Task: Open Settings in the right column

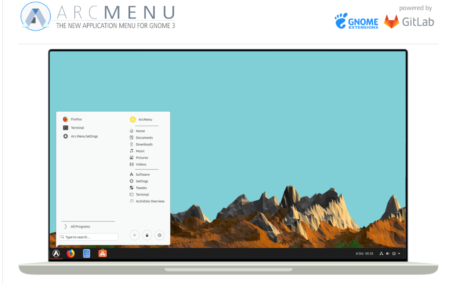Action: click(x=139, y=181)
